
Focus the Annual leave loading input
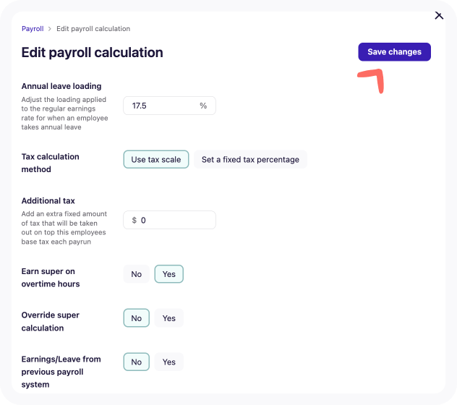[x=169, y=106]
